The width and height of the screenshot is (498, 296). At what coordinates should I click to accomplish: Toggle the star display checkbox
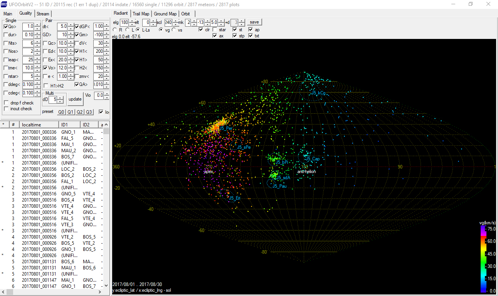coord(215,30)
